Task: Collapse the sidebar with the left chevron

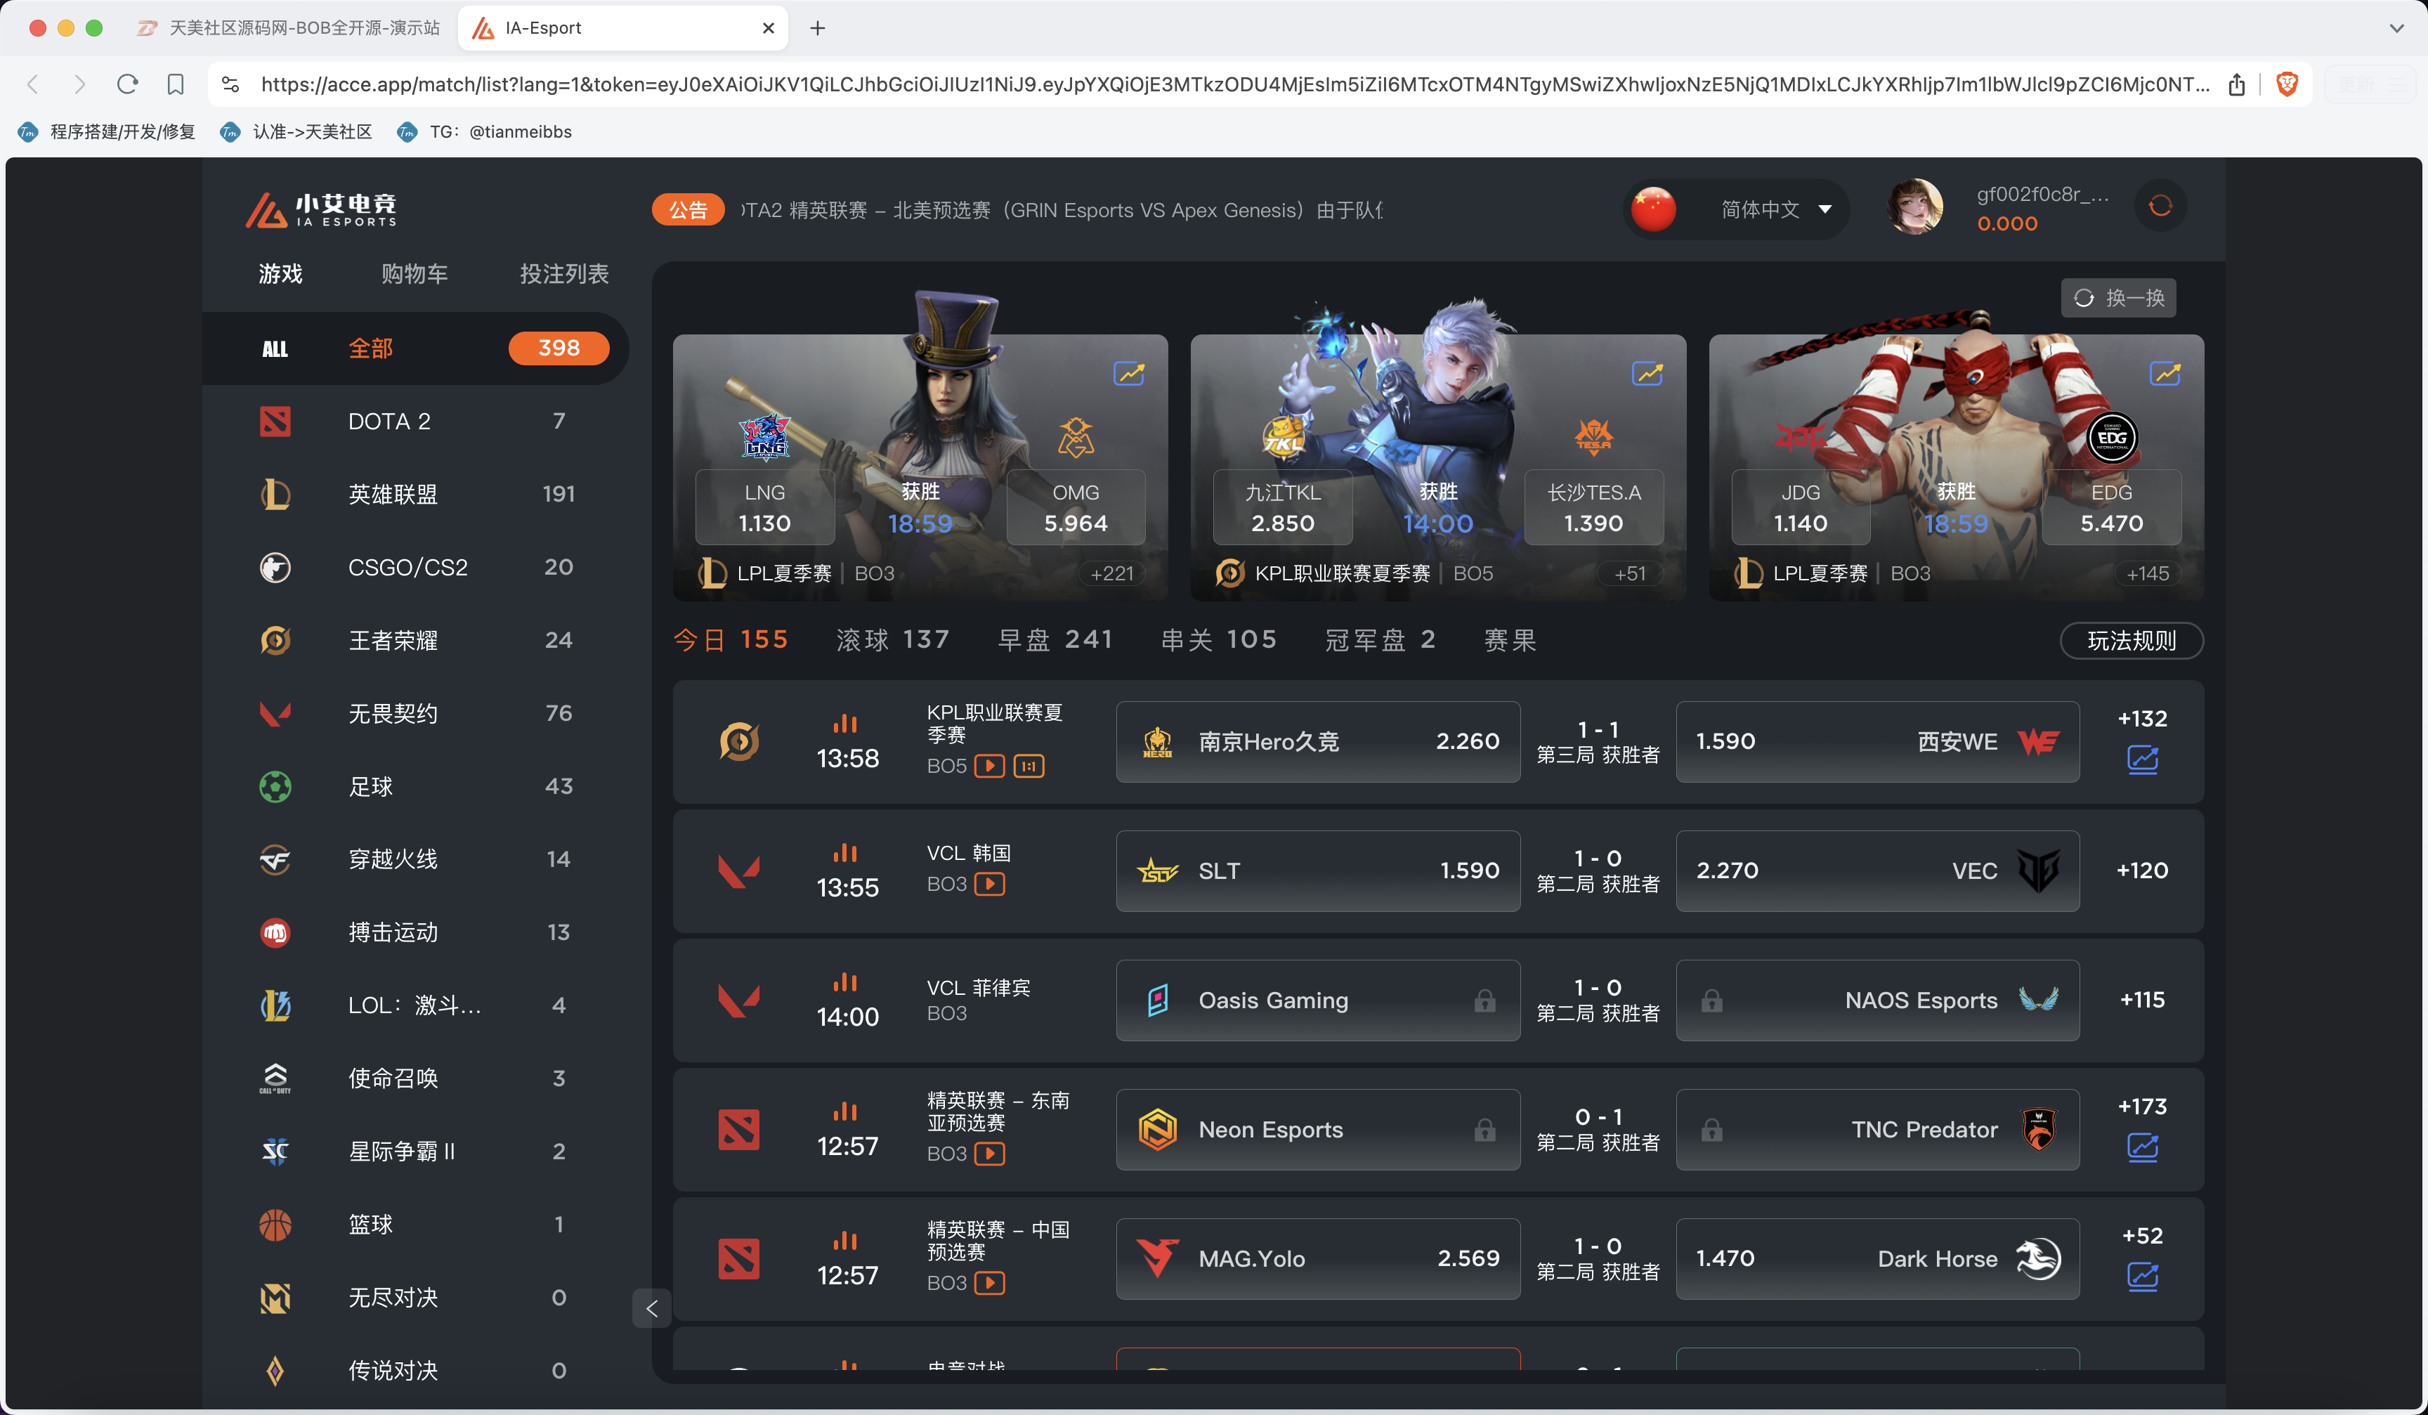Action: (x=653, y=1309)
